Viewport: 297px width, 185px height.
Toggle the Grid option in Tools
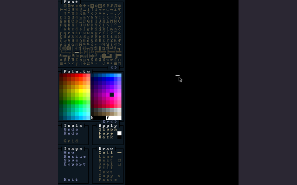coord(71,141)
